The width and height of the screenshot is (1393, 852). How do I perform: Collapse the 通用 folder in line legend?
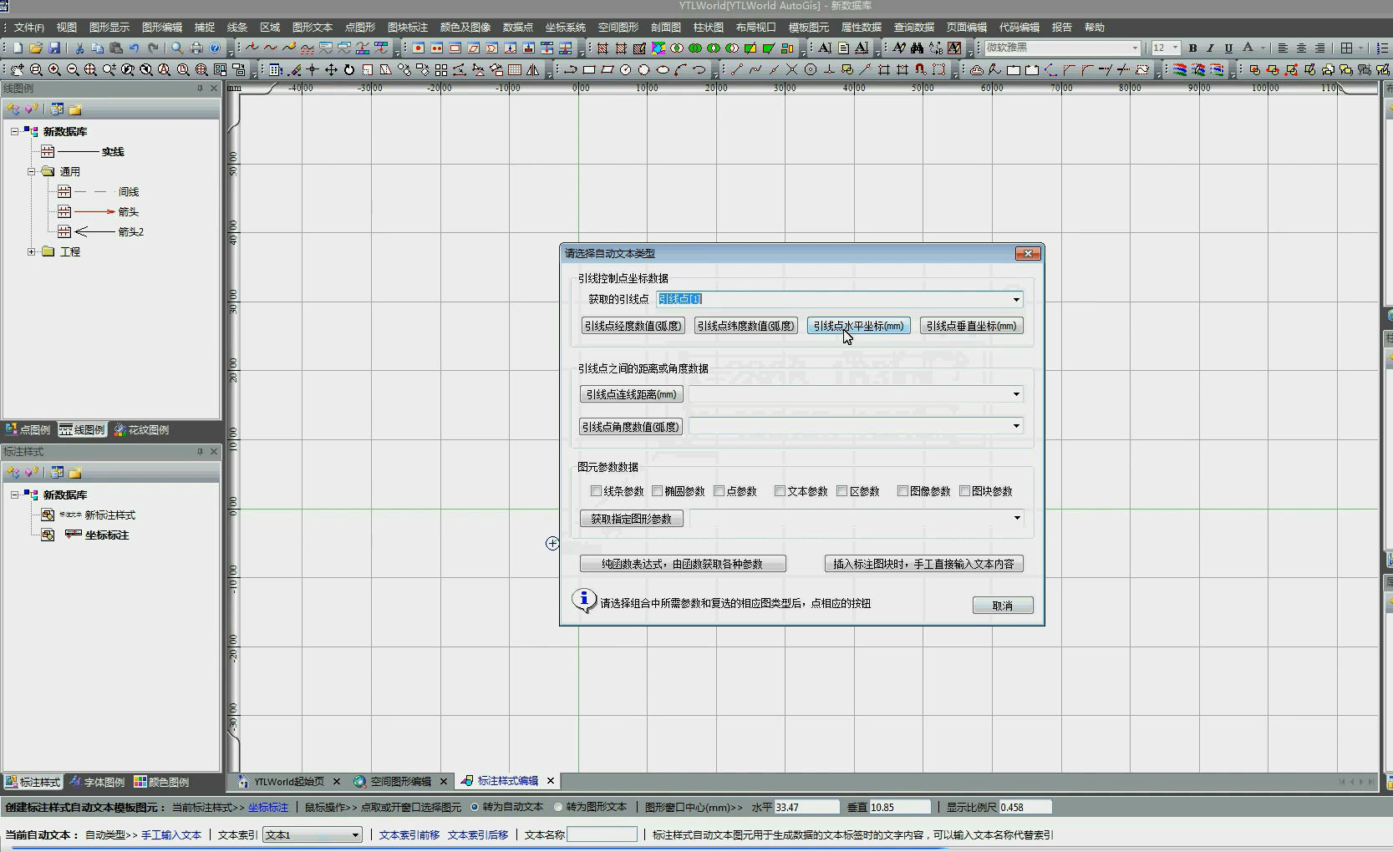pyautogui.click(x=32, y=171)
